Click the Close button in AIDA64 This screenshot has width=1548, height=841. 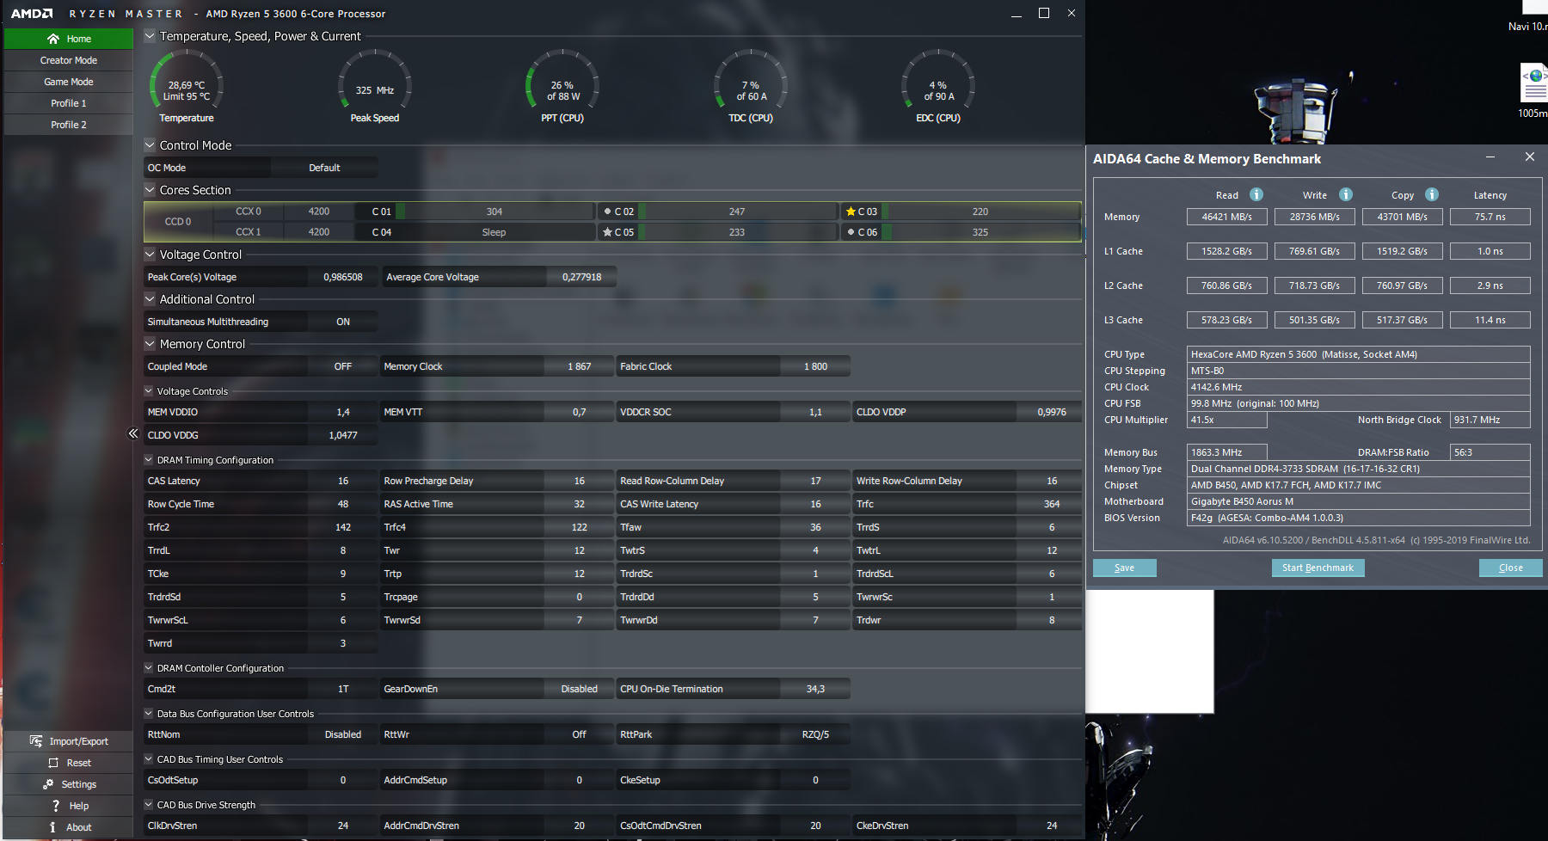[1510, 568]
